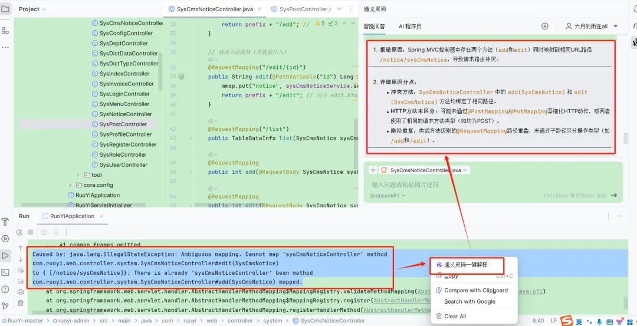This screenshot has height=326, width=637.
Task: Expand the core.config package node
Action: click(70, 185)
